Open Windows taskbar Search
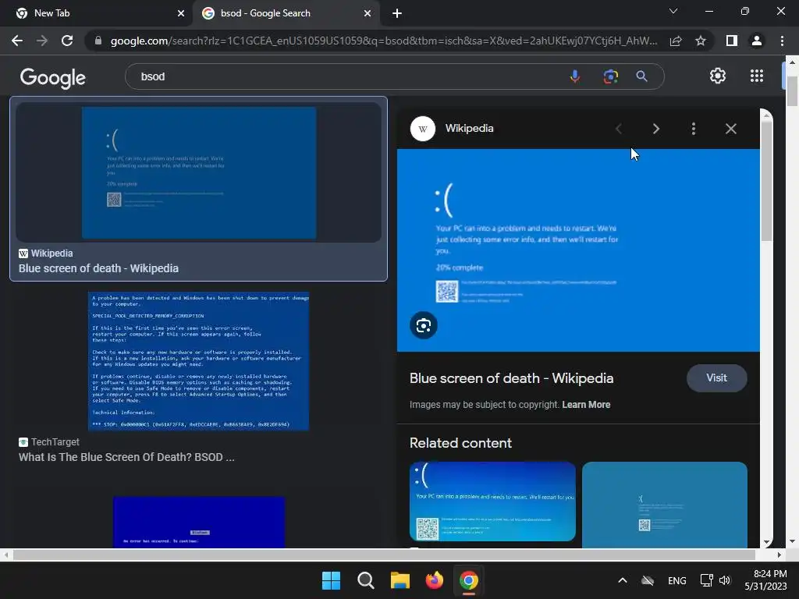This screenshot has width=799, height=599. (x=365, y=580)
